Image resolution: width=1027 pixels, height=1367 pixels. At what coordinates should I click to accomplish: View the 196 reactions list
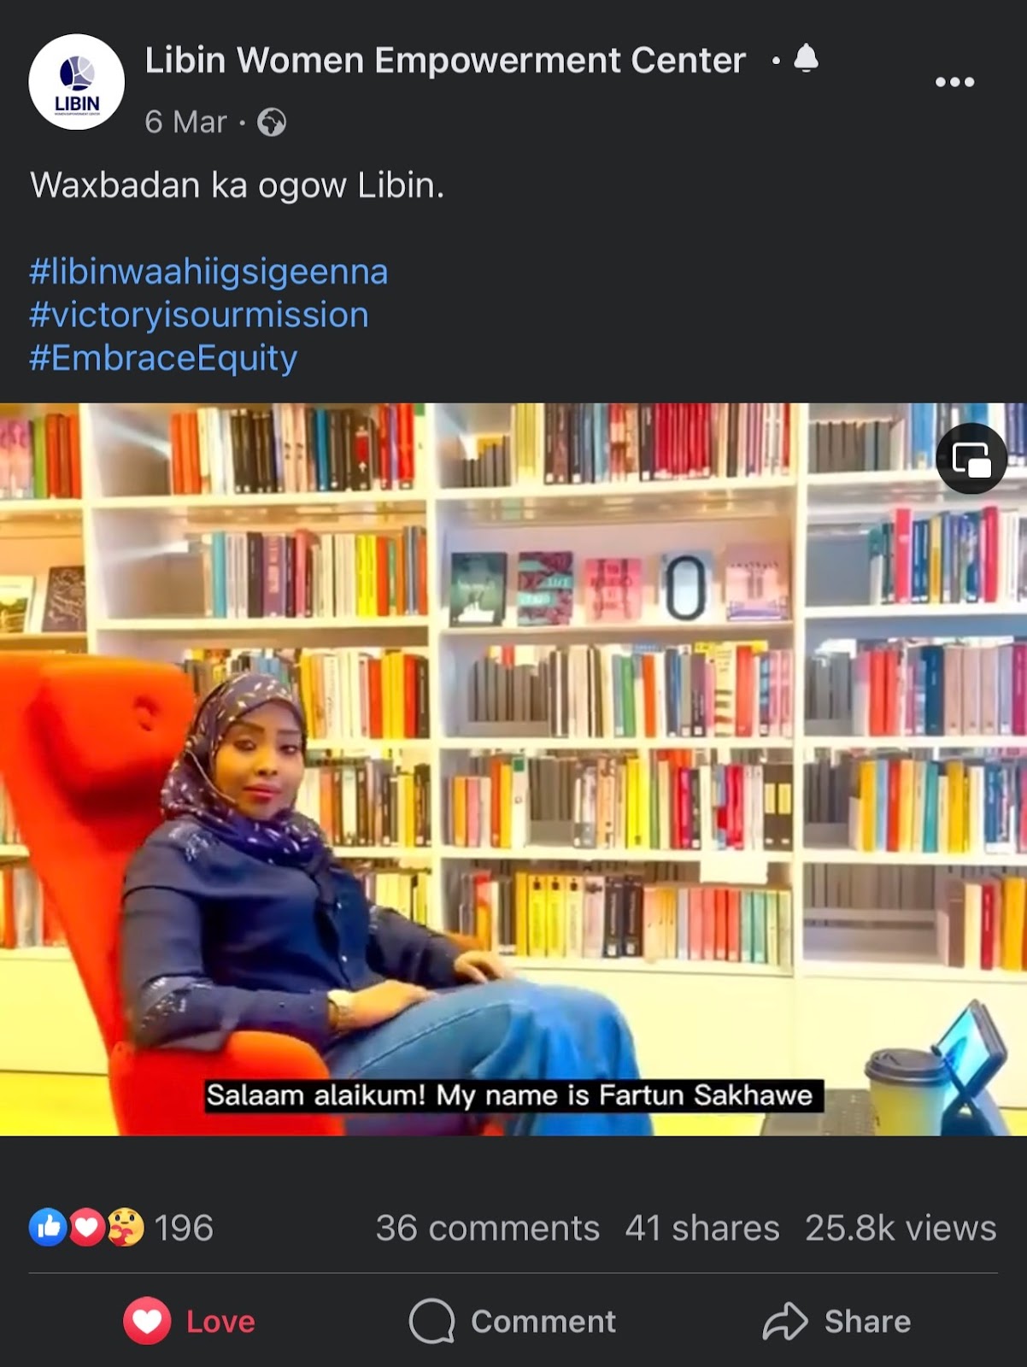click(x=184, y=1228)
